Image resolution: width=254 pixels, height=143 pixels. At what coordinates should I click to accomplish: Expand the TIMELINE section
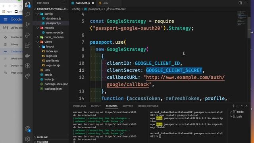[51, 142]
